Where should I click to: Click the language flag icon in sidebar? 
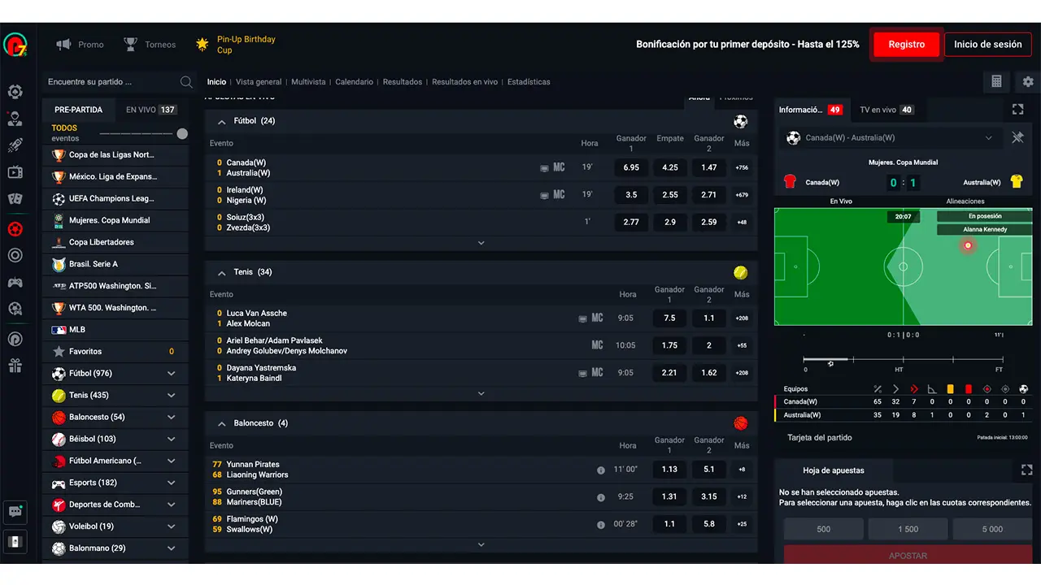(15, 542)
